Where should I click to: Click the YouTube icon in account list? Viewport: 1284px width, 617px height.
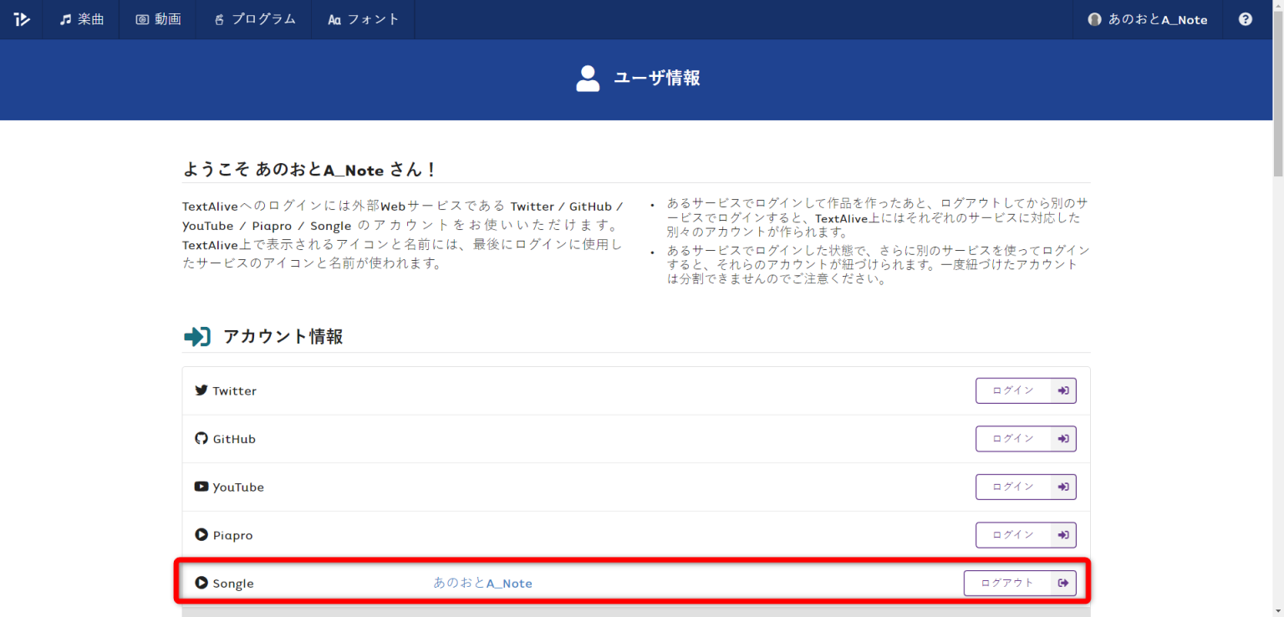click(x=201, y=487)
